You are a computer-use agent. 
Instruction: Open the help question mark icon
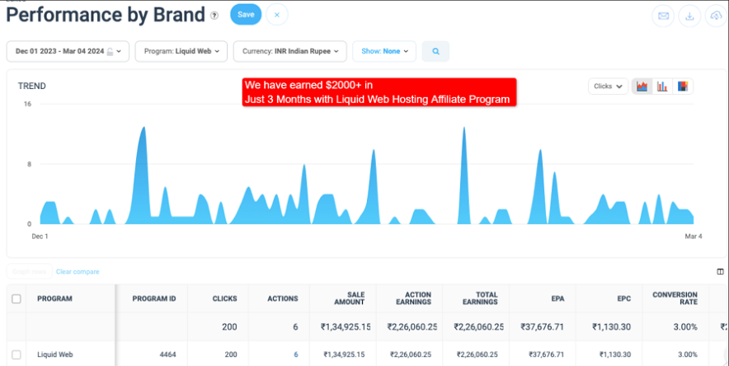(214, 16)
